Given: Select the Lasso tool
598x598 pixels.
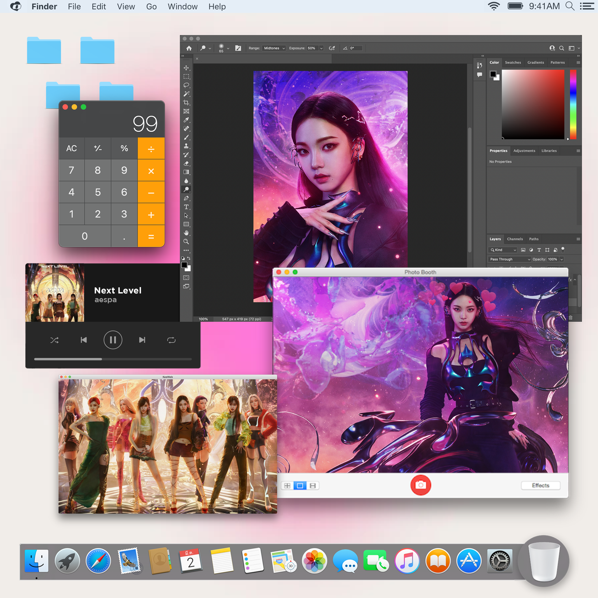Looking at the screenshot, I should 186,85.
